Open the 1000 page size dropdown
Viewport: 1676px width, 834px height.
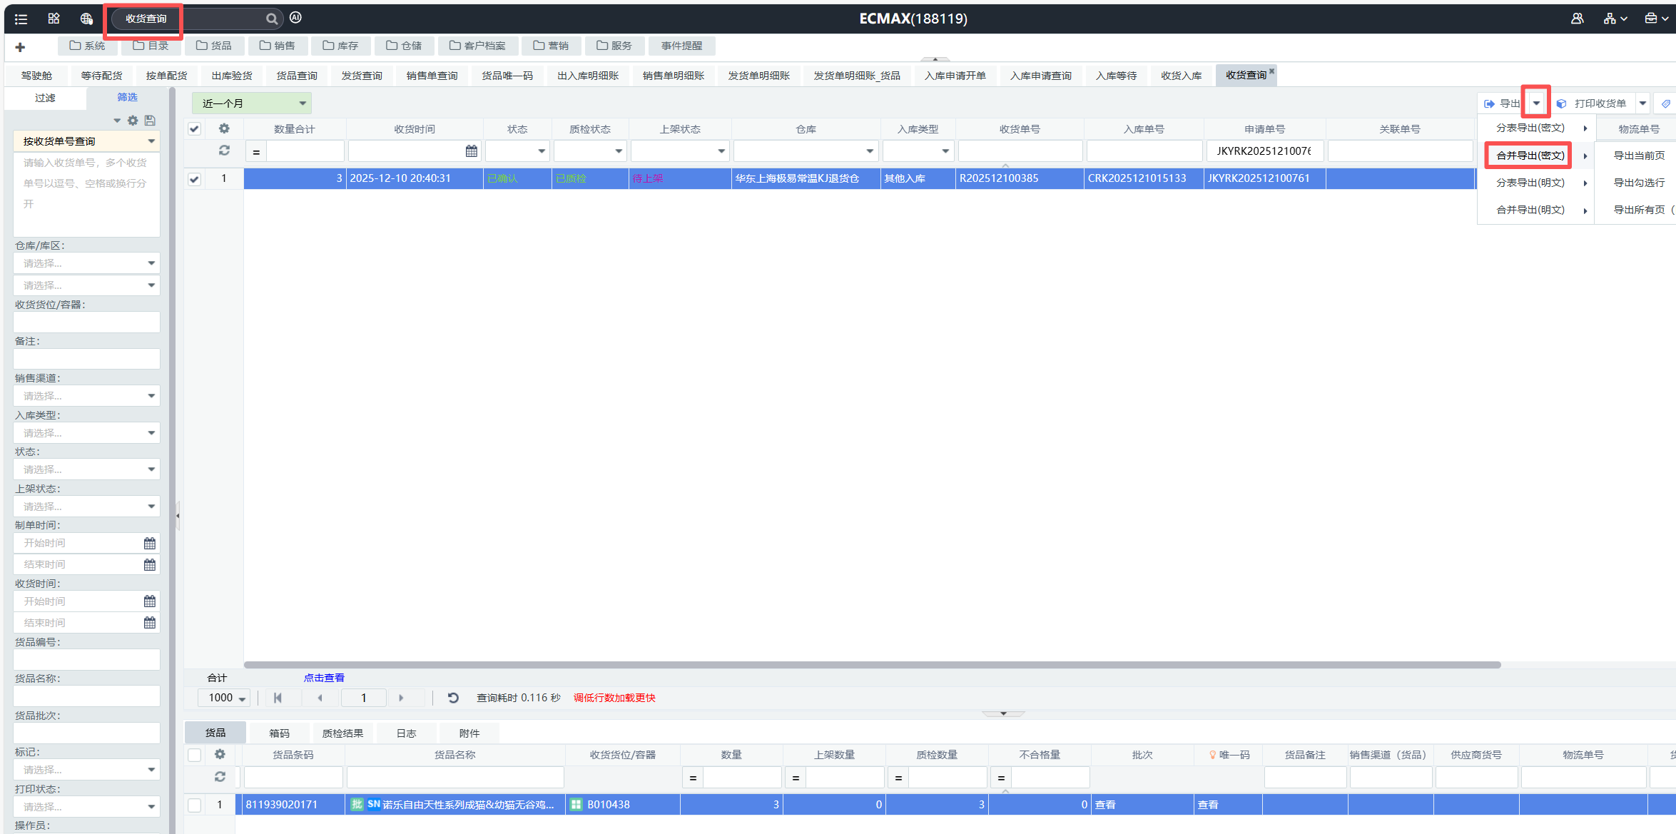pyautogui.click(x=225, y=698)
